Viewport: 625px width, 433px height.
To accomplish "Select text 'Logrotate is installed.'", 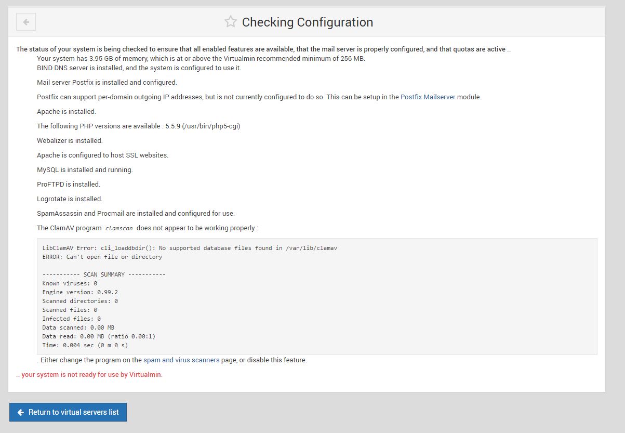I will tap(70, 199).
